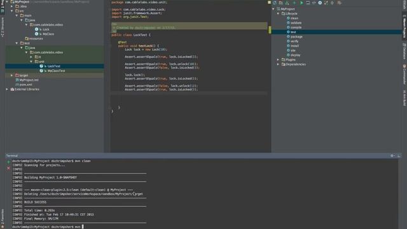Expand the Plugins node
The width and height of the screenshot is (407, 229).
279,60
